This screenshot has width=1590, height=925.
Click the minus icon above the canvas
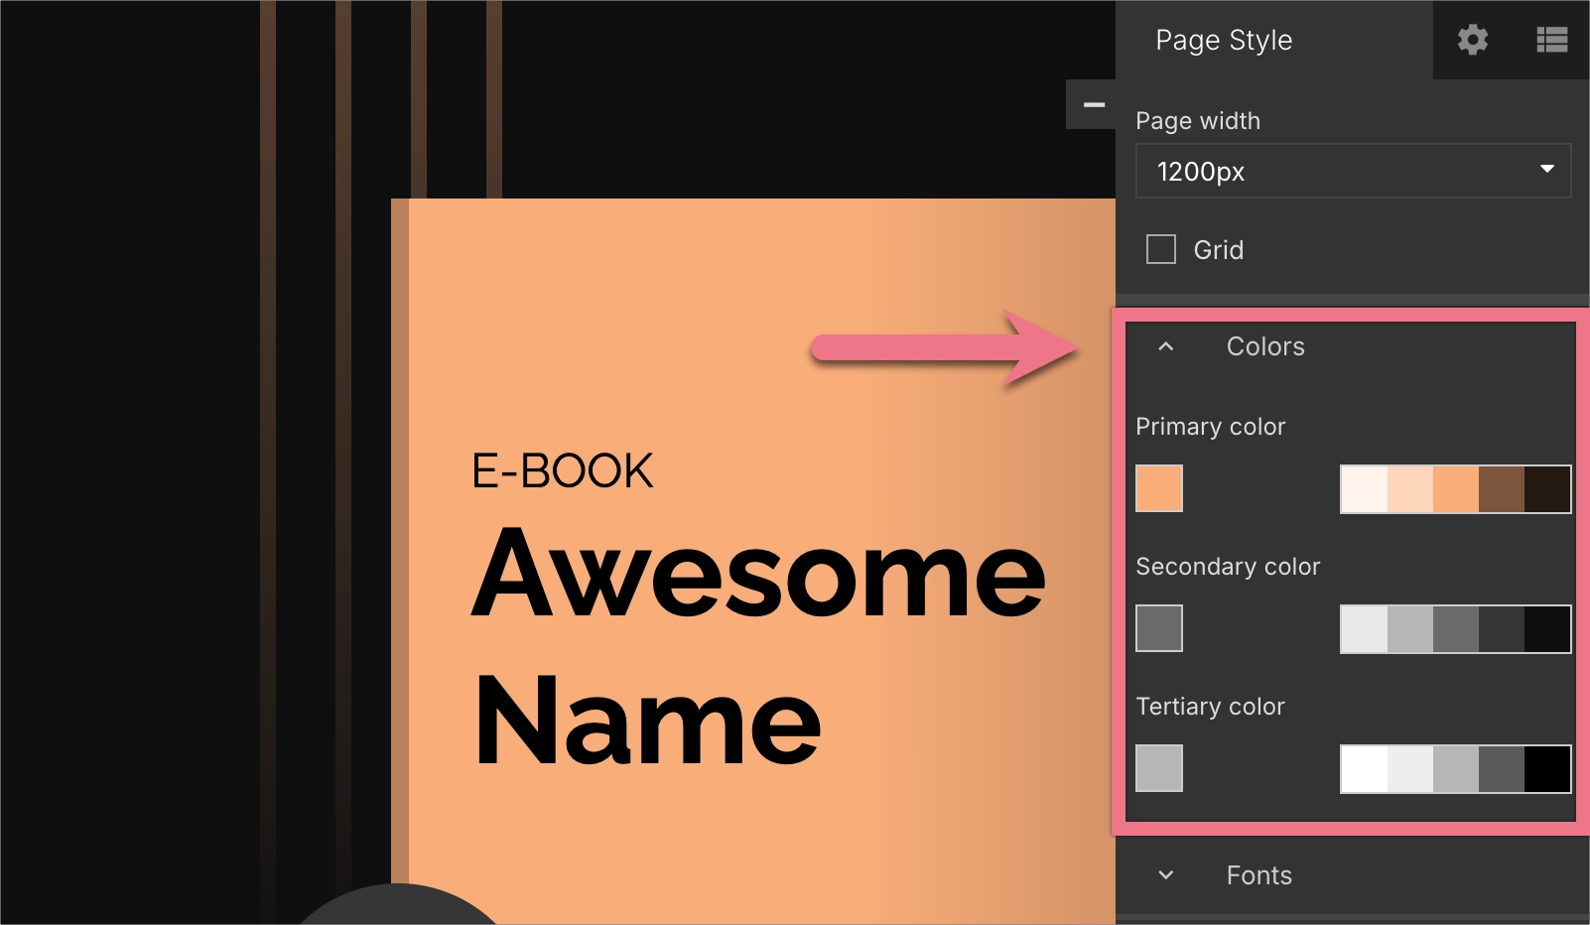[1092, 103]
